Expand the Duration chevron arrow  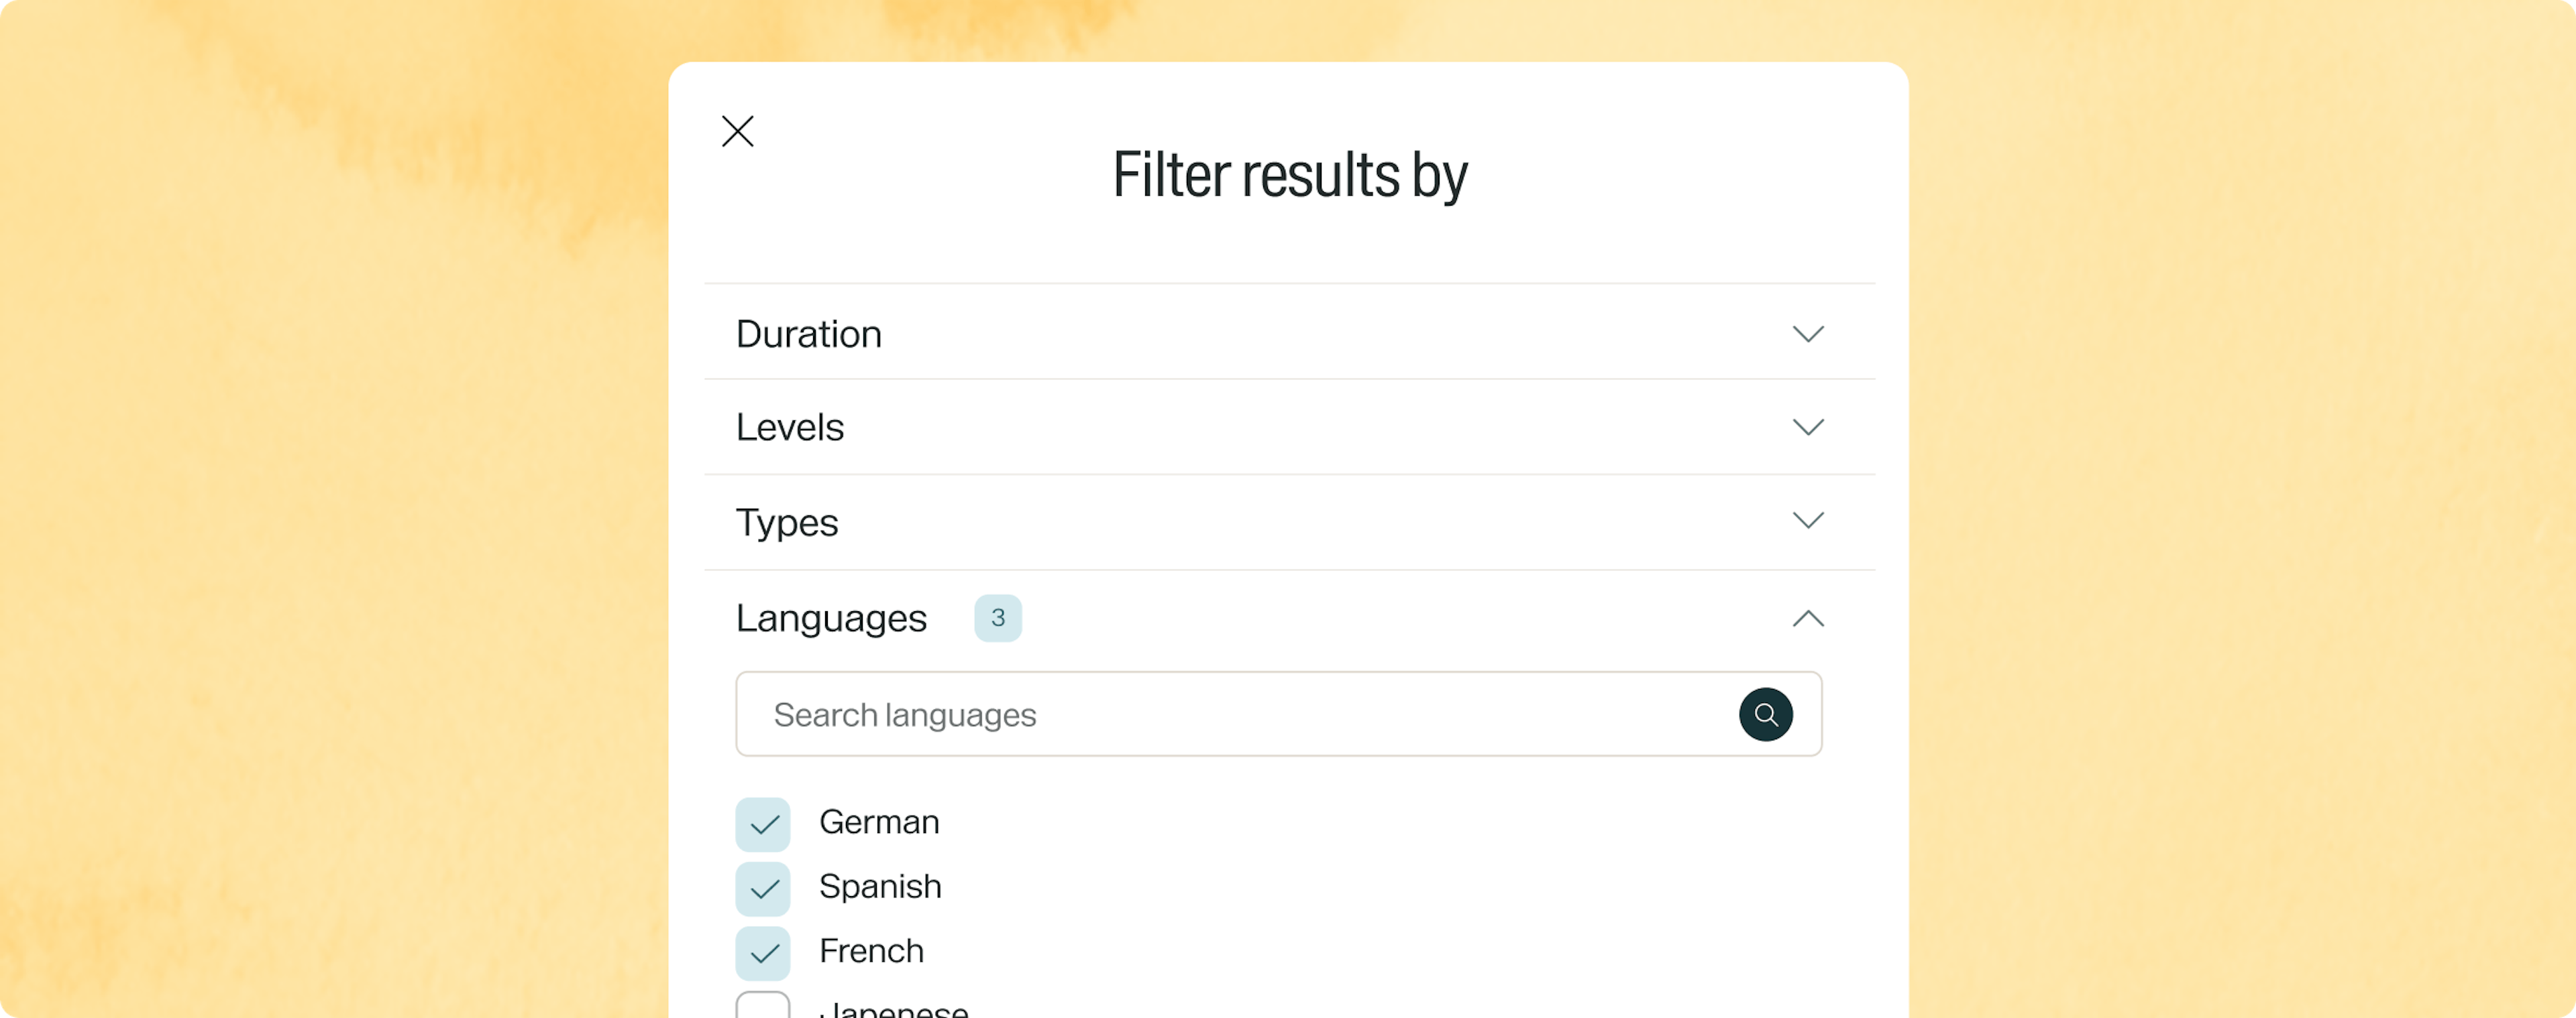click(x=1807, y=334)
